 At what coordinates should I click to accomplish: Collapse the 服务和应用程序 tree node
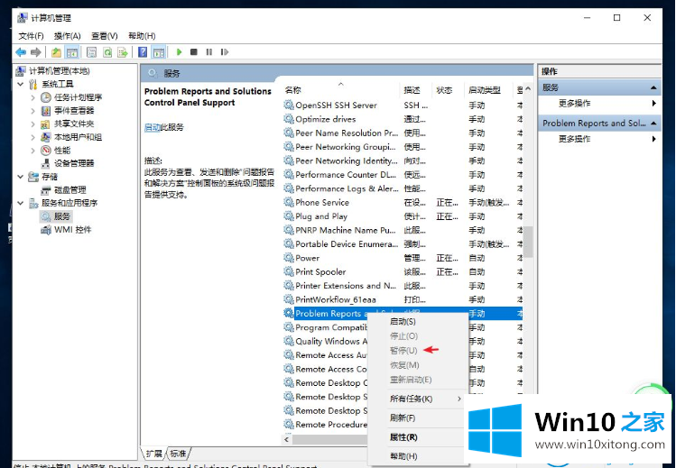pyautogui.click(x=20, y=203)
